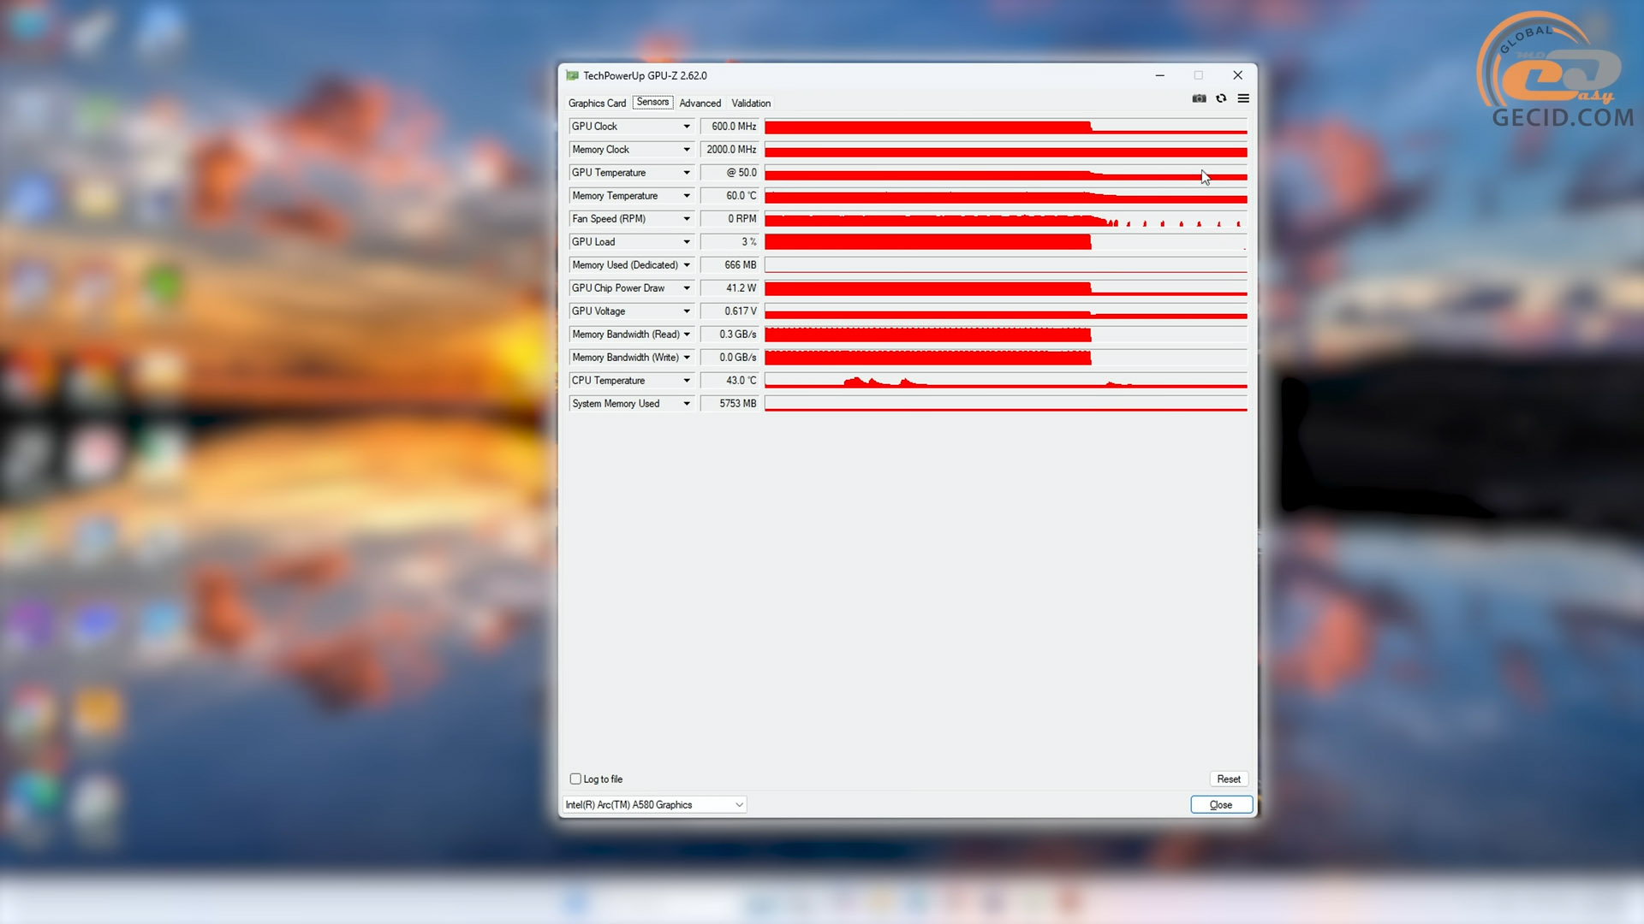Select the Sensors tab

[x=652, y=102]
